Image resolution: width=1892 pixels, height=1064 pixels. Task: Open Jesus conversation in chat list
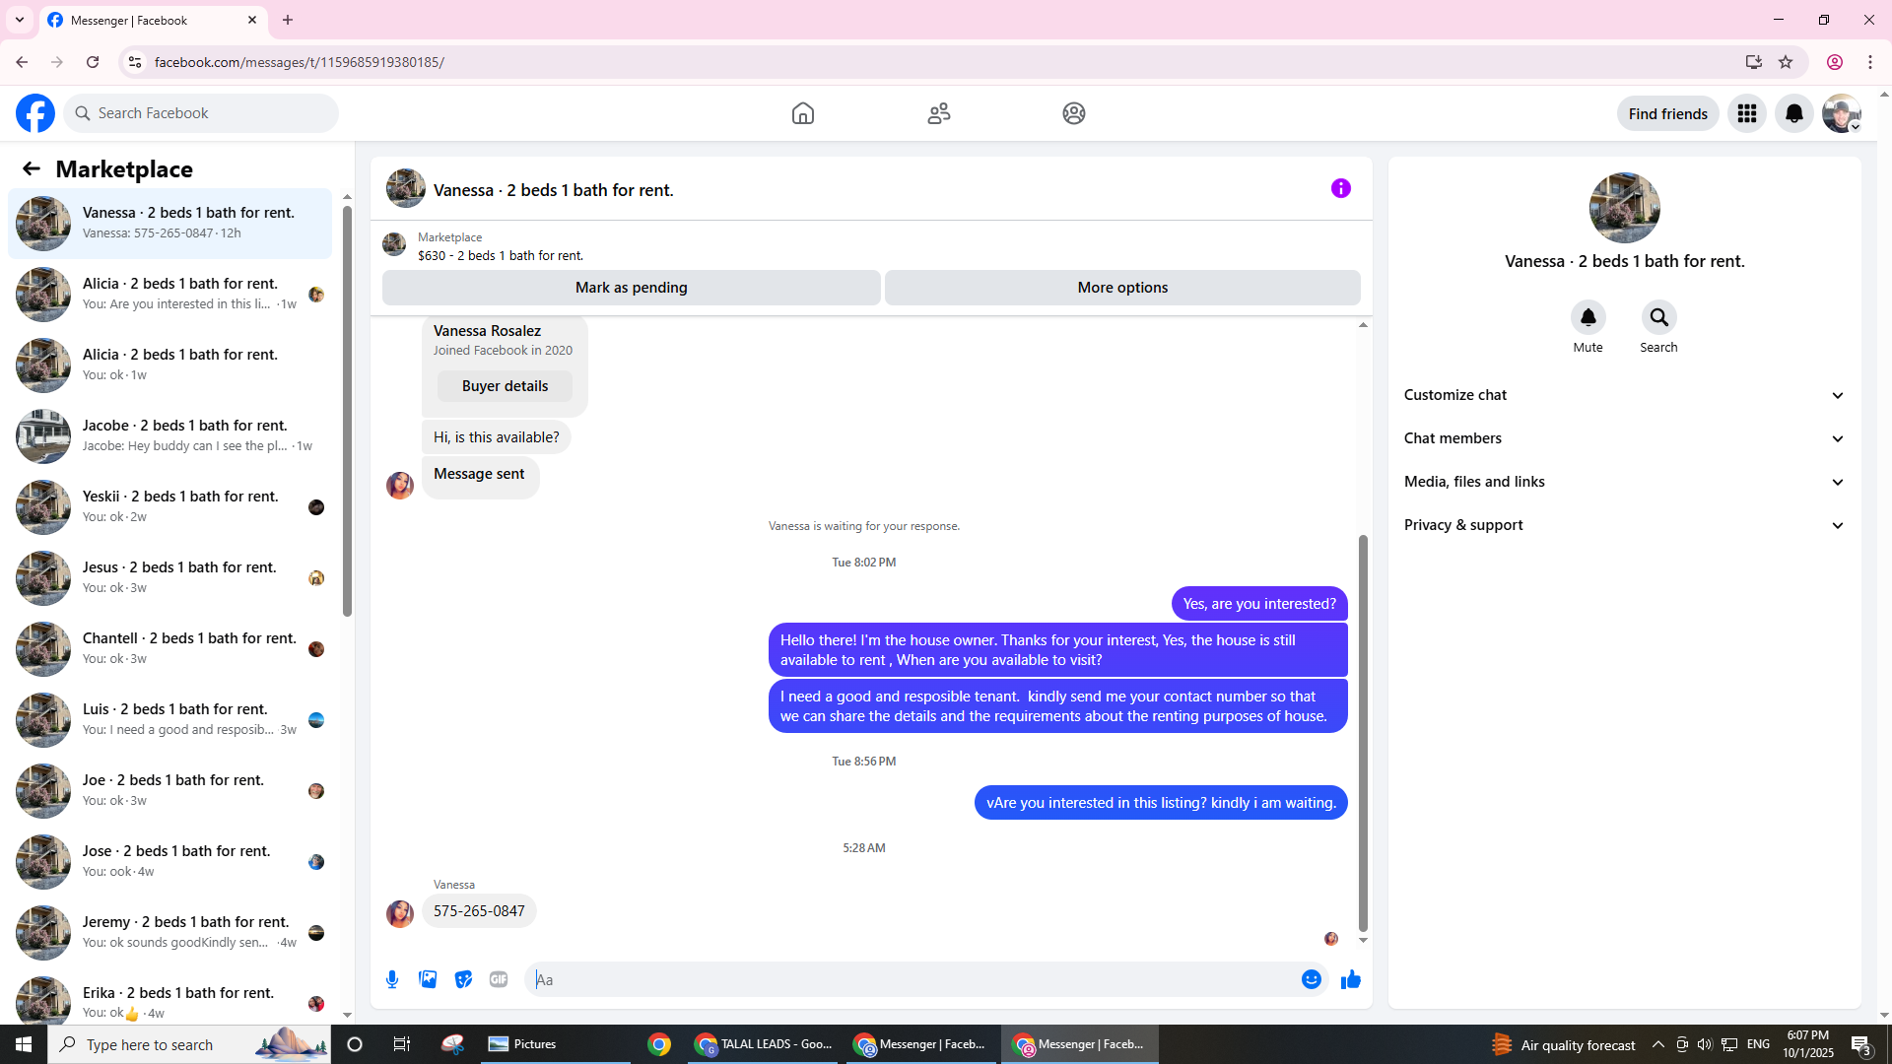point(169,578)
